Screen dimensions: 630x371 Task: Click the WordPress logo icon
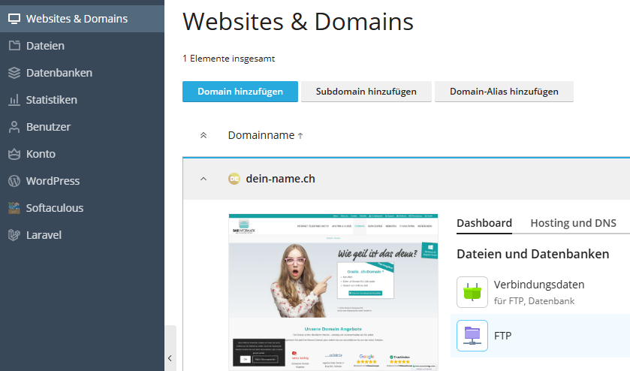tap(14, 181)
